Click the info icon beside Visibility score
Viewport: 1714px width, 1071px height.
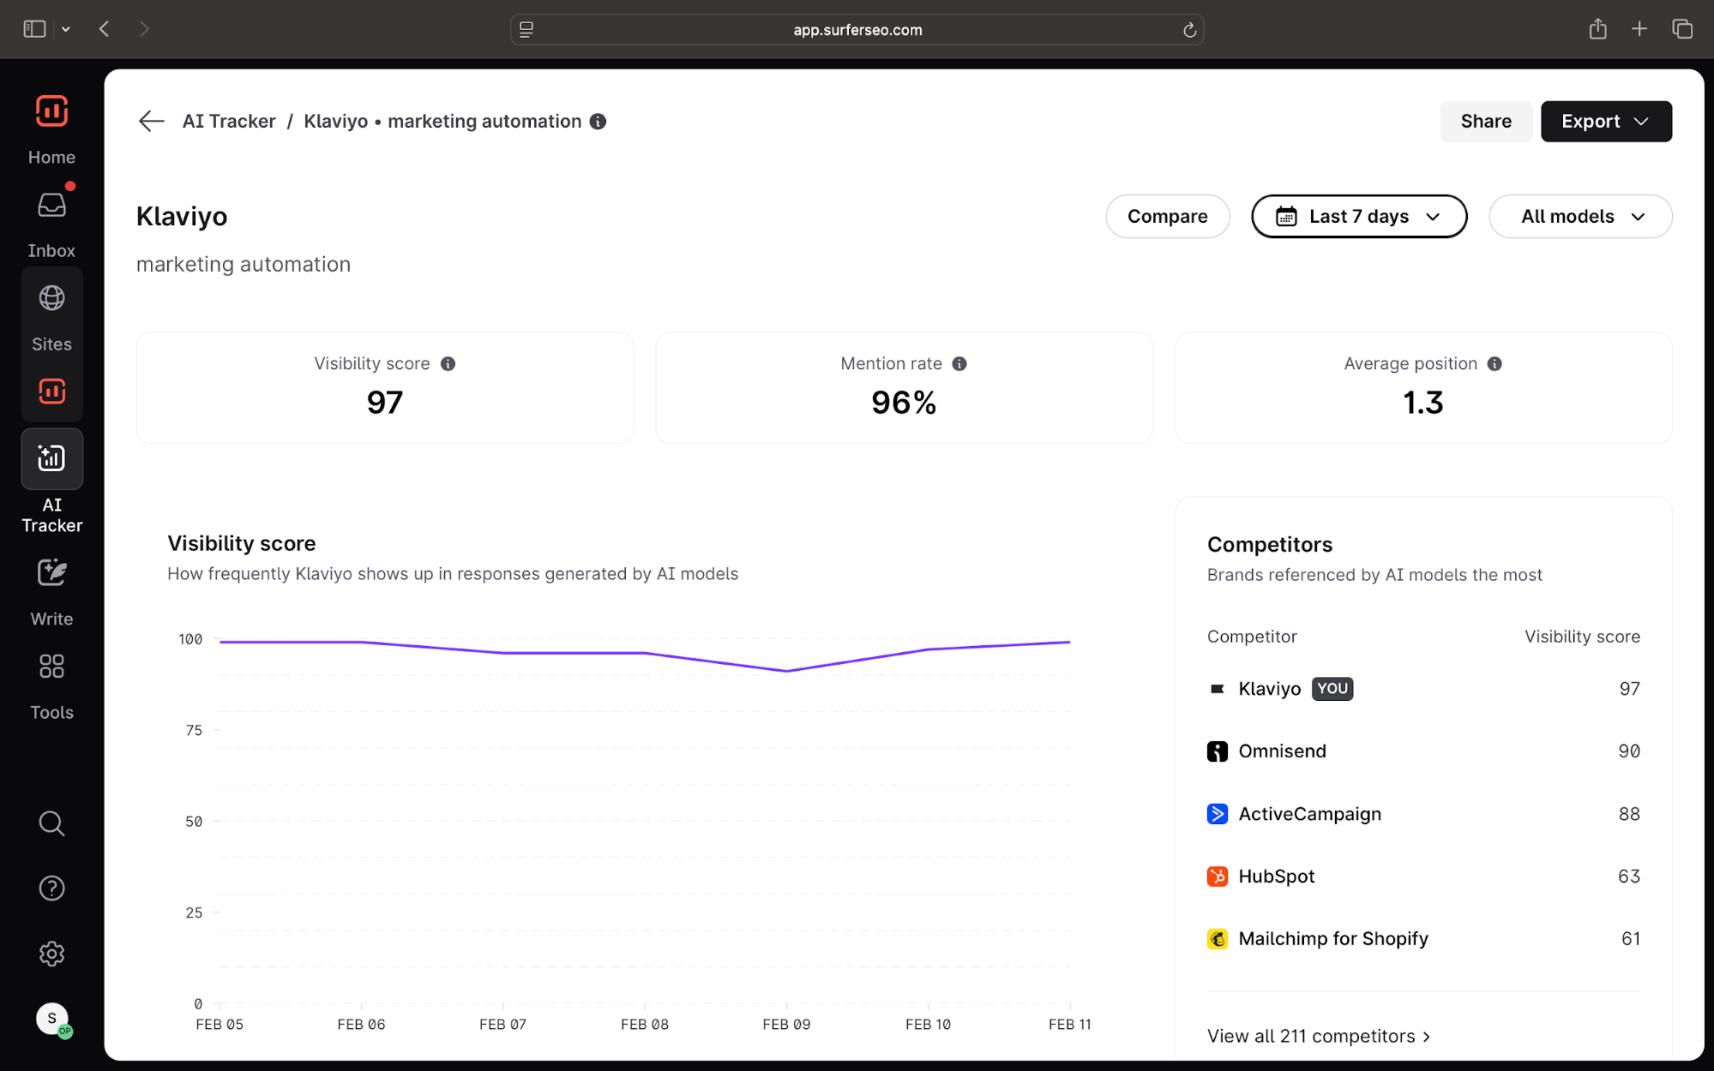click(x=448, y=364)
